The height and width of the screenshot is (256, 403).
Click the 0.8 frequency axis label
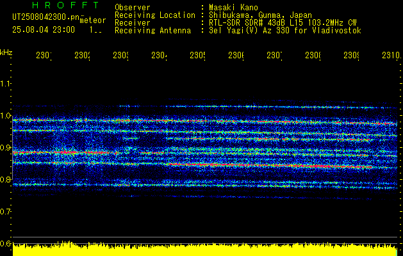(5, 180)
